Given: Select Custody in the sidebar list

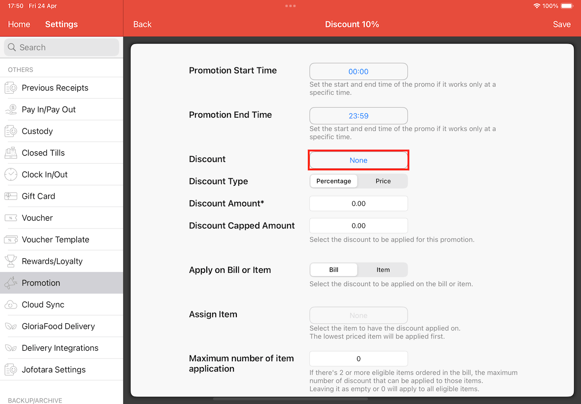Looking at the screenshot, I should (x=62, y=131).
